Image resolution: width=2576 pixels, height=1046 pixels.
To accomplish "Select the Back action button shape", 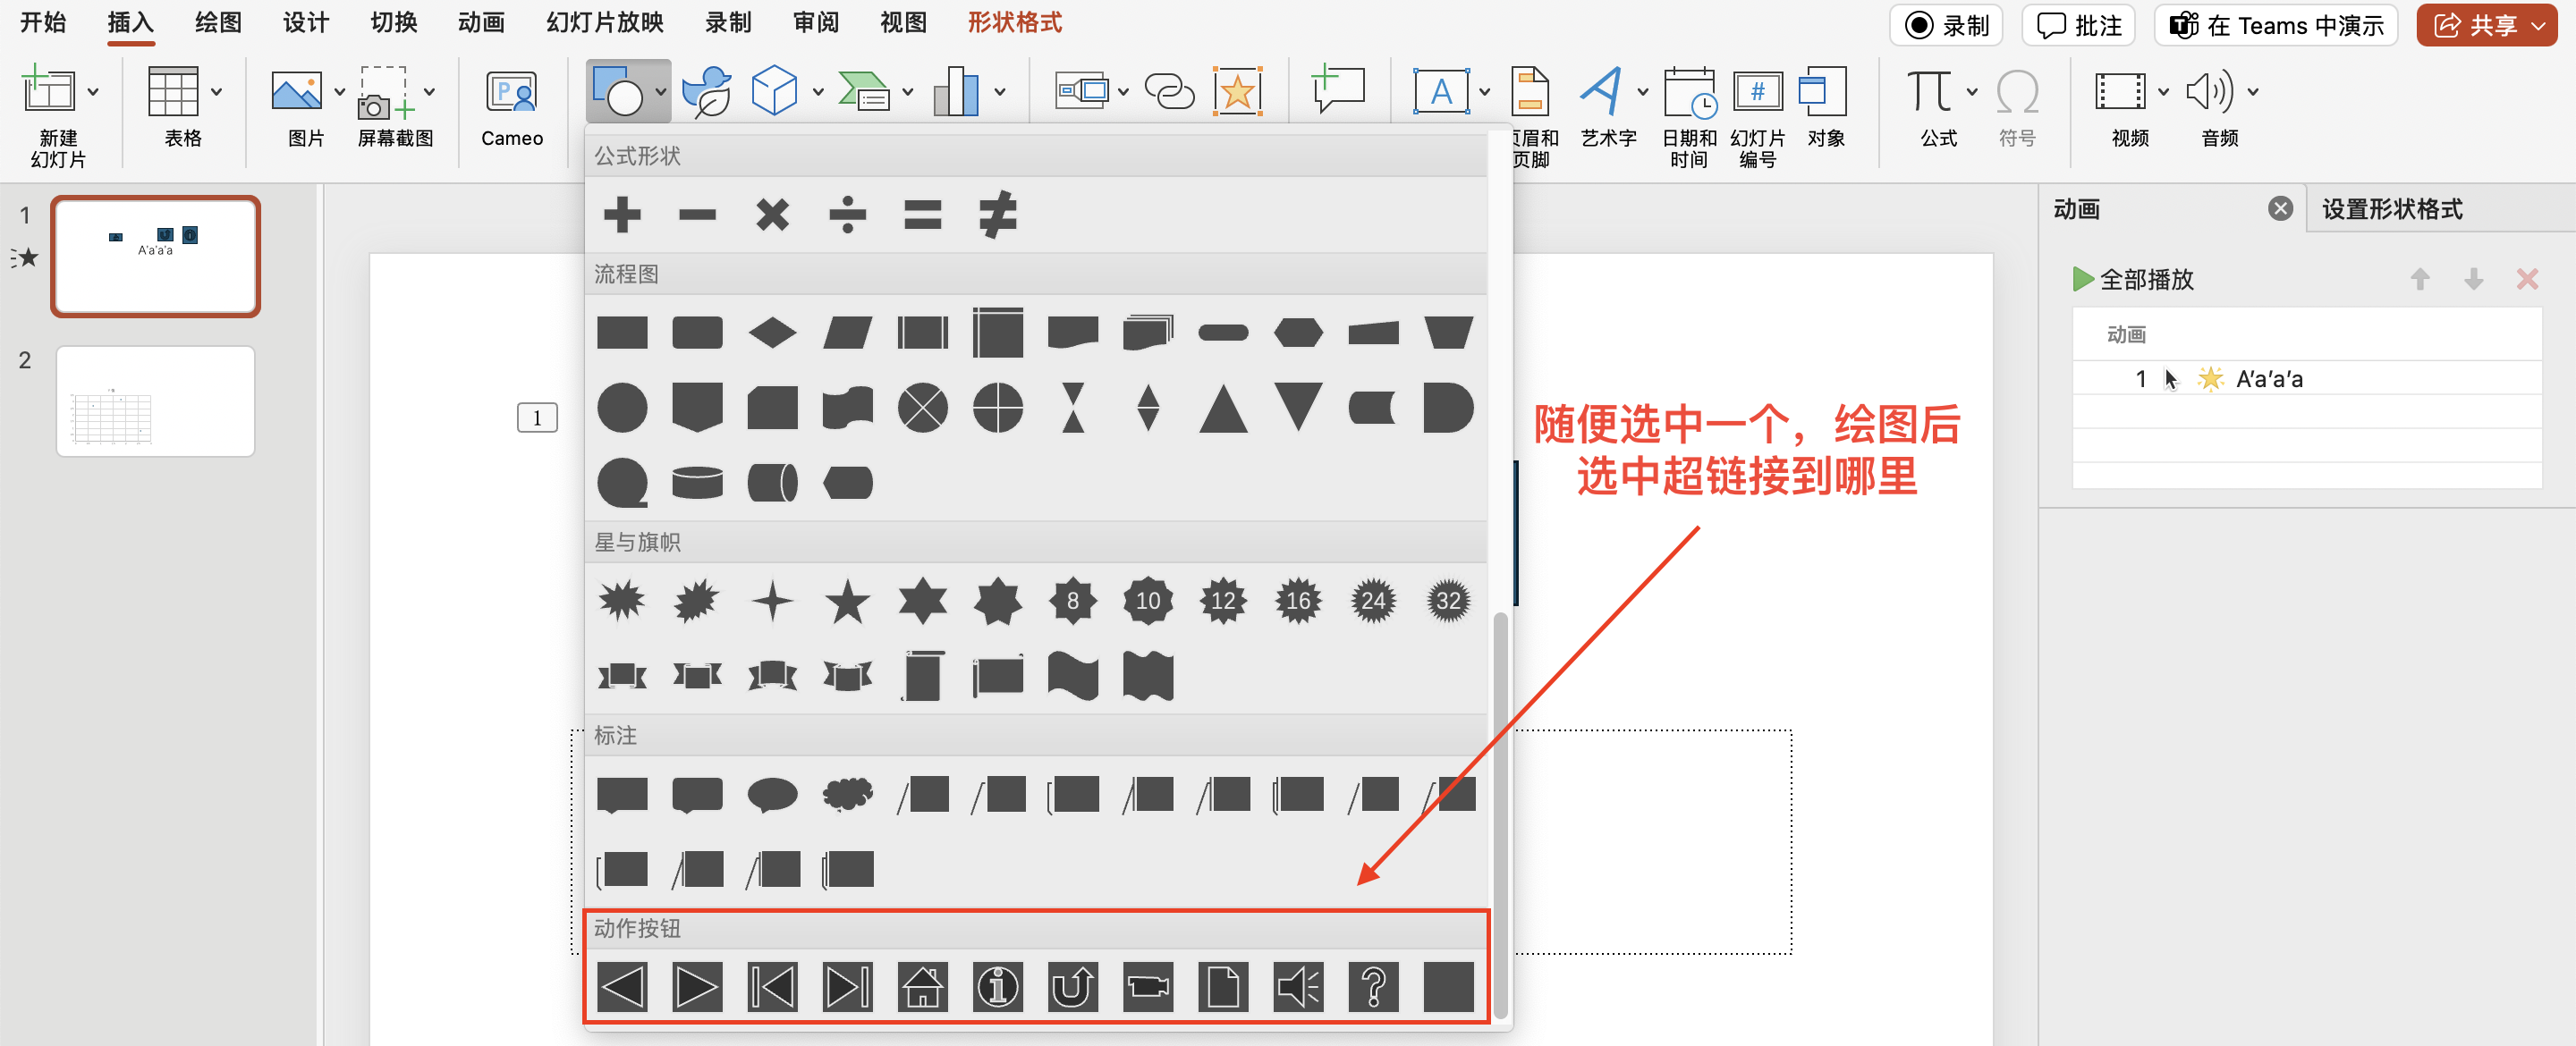I will pos(622,987).
